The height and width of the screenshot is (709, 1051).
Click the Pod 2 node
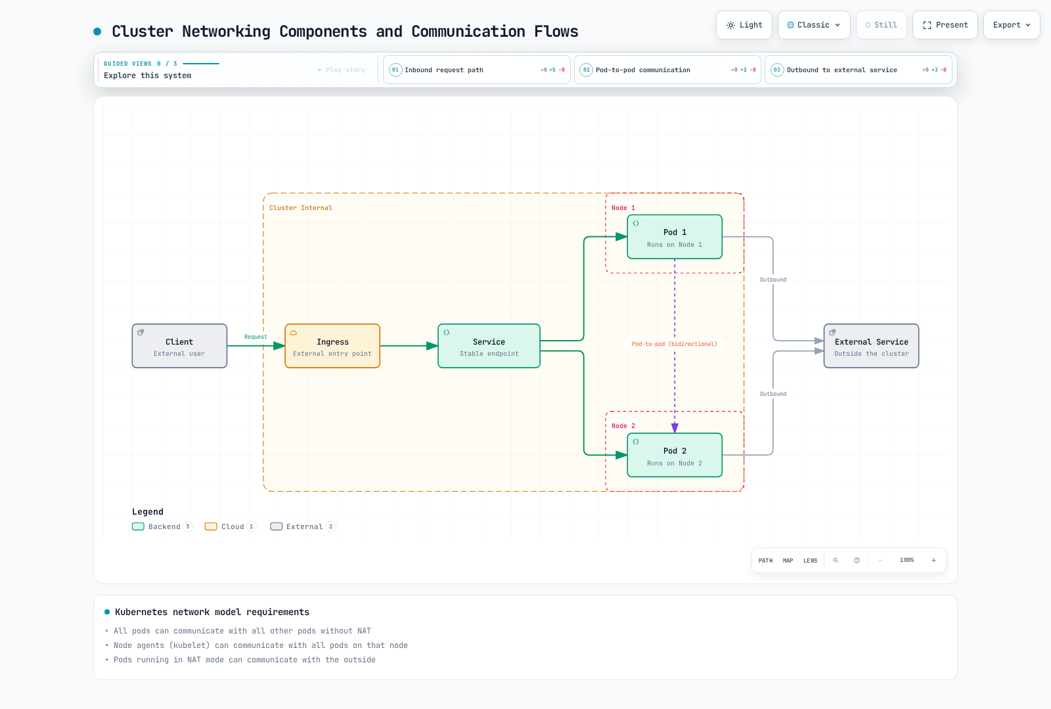point(675,455)
